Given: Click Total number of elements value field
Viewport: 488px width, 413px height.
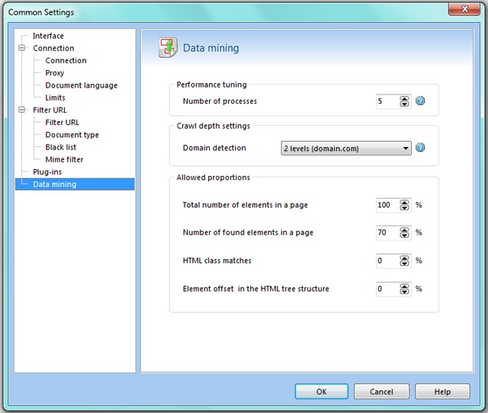Looking at the screenshot, I should 388,205.
